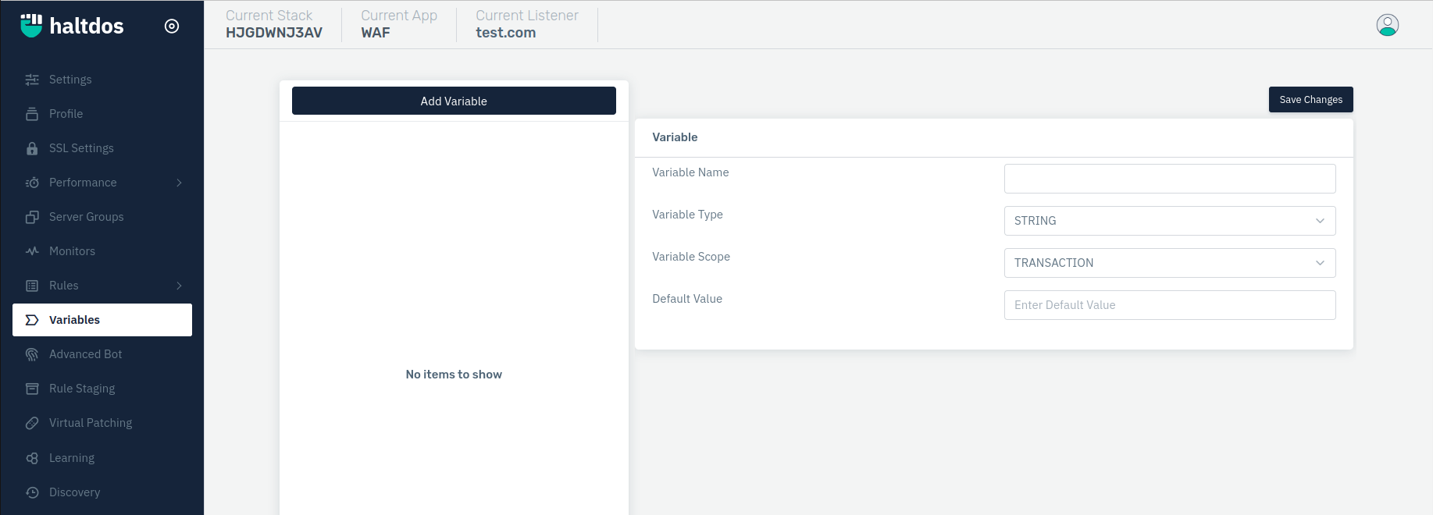This screenshot has width=1433, height=515.
Task: Go to Profile in the sidebar
Action: click(66, 114)
